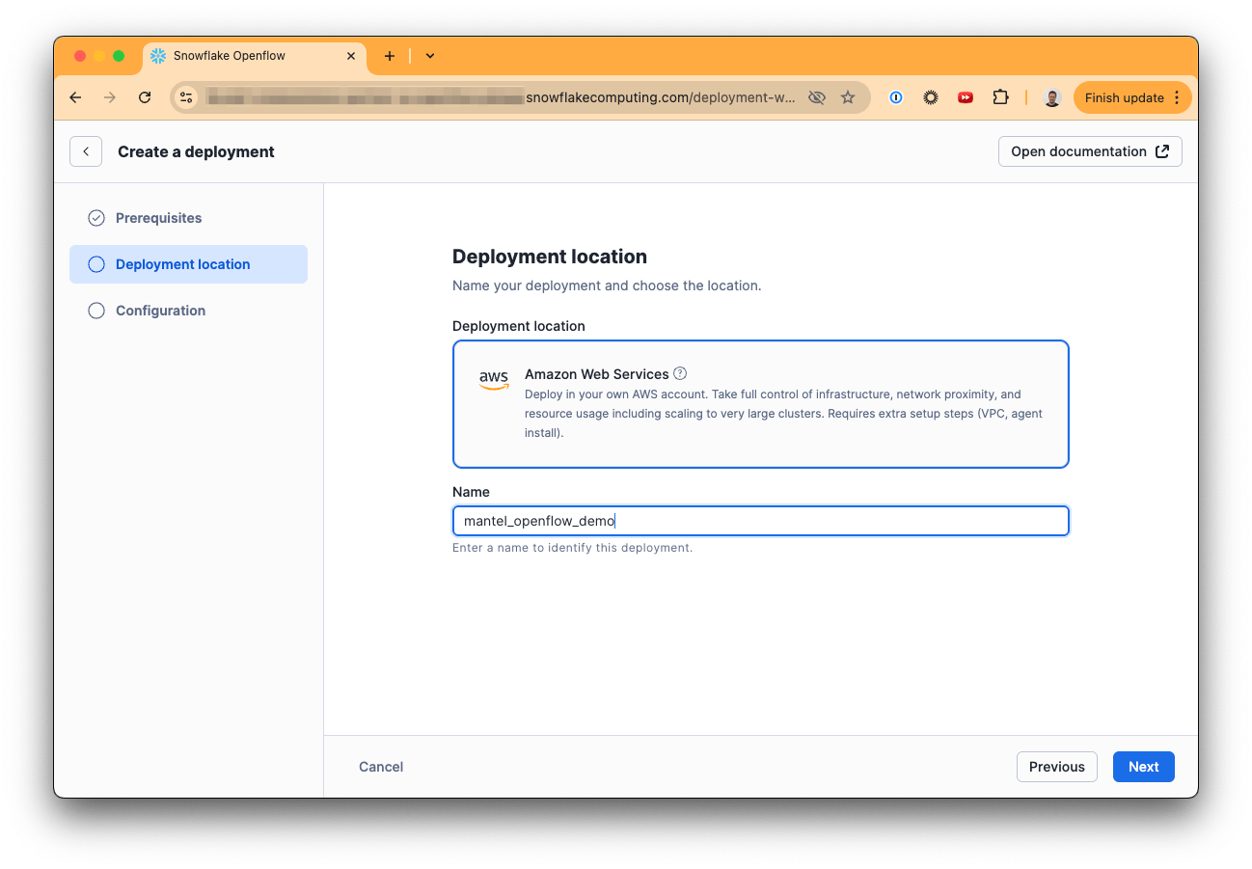Image resolution: width=1252 pixels, height=869 pixels.
Task: Click into the Name input field
Action: 760,521
